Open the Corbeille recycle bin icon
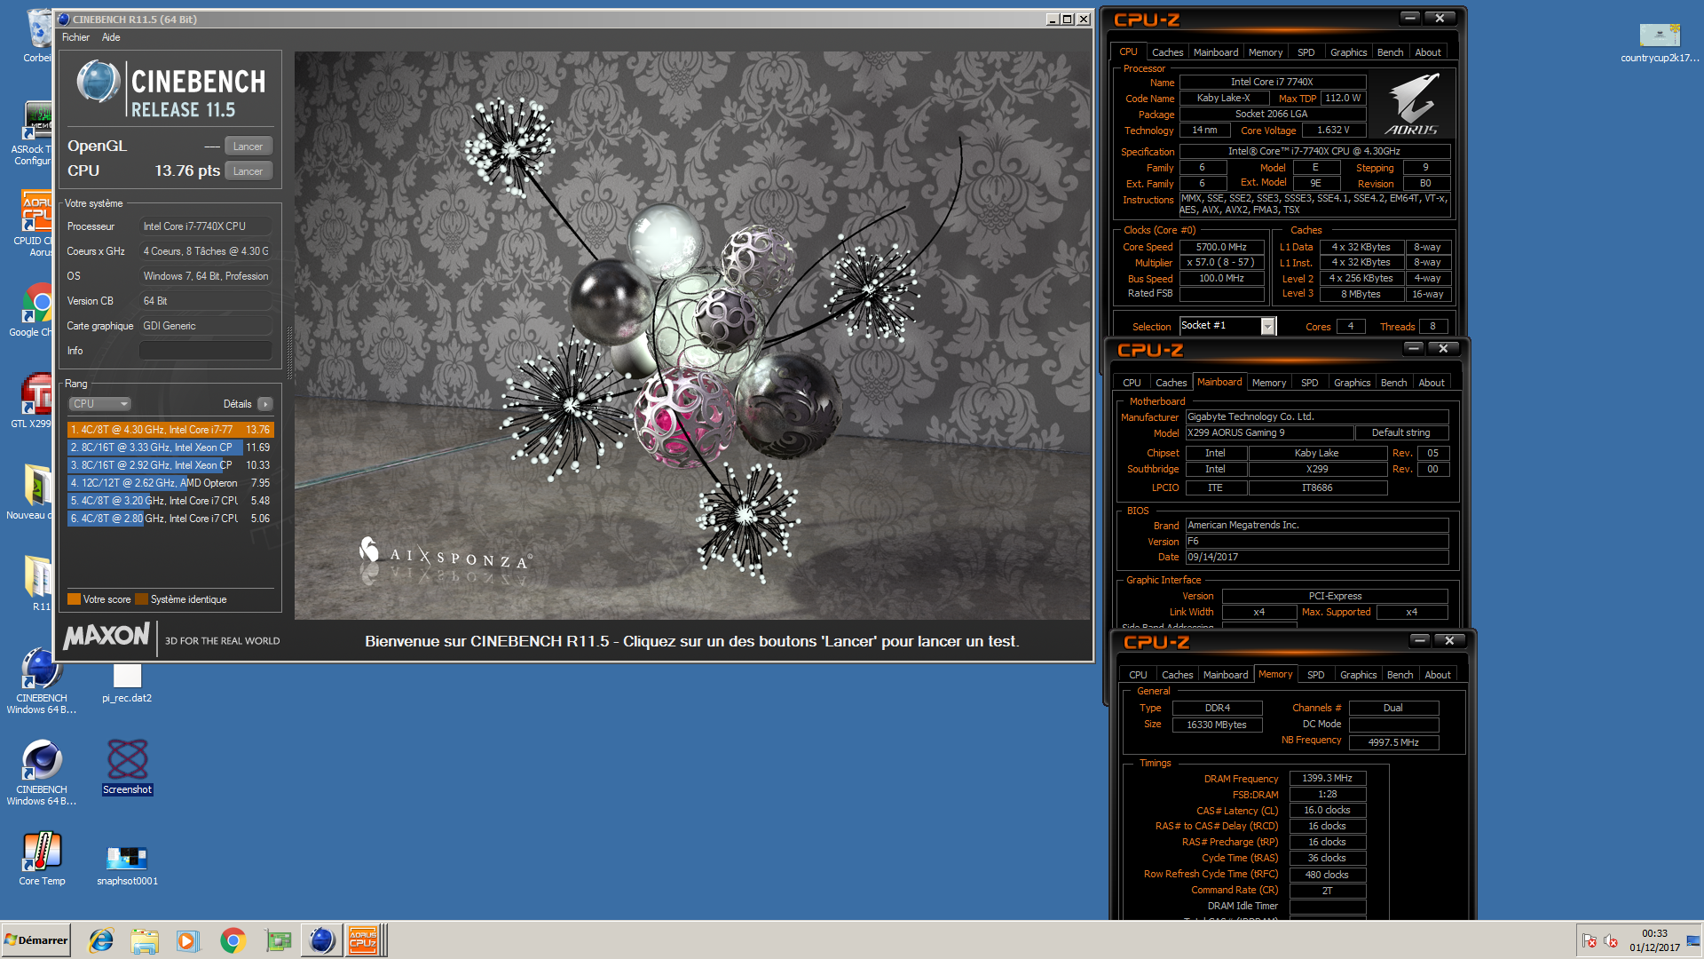1704x959 pixels. (38, 28)
